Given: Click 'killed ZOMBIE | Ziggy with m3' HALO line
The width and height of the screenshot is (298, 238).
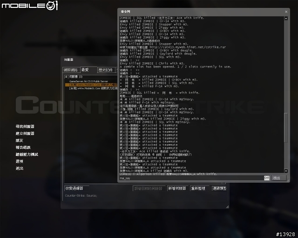Looking at the screenshot, I should 163,119.
